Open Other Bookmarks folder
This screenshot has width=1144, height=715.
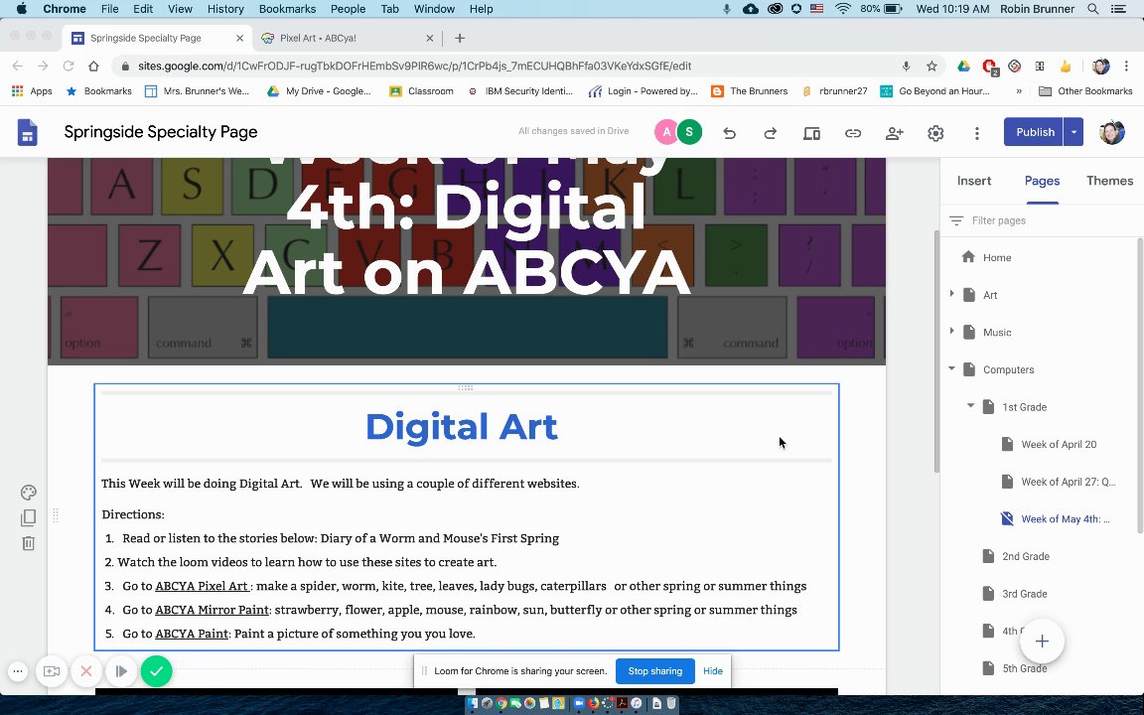(x=1085, y=91)
